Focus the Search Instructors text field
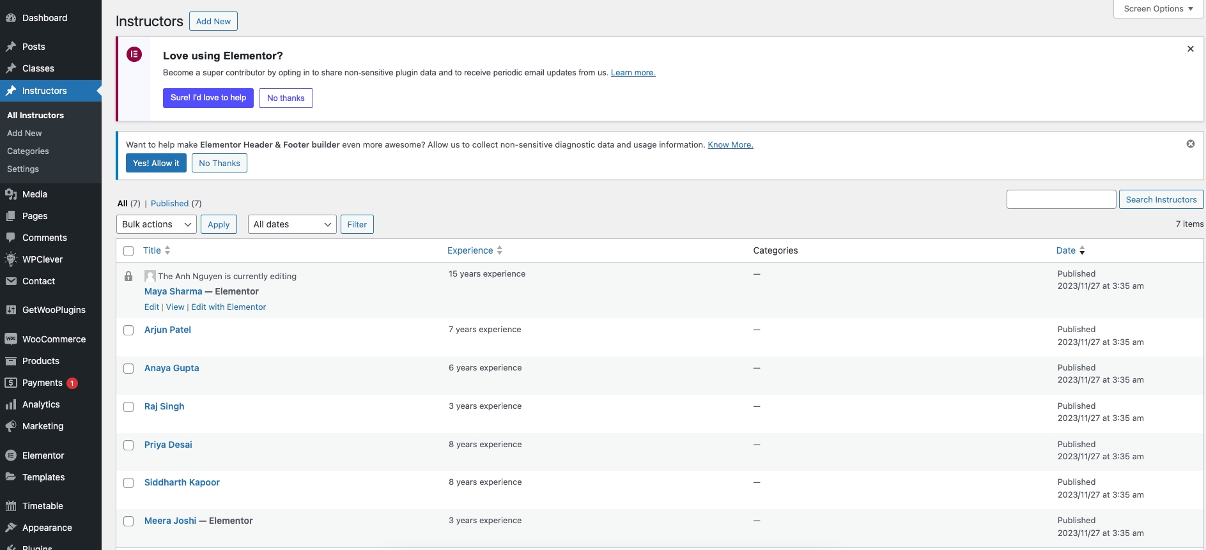1206x550 pixels. coord(1061,199)
